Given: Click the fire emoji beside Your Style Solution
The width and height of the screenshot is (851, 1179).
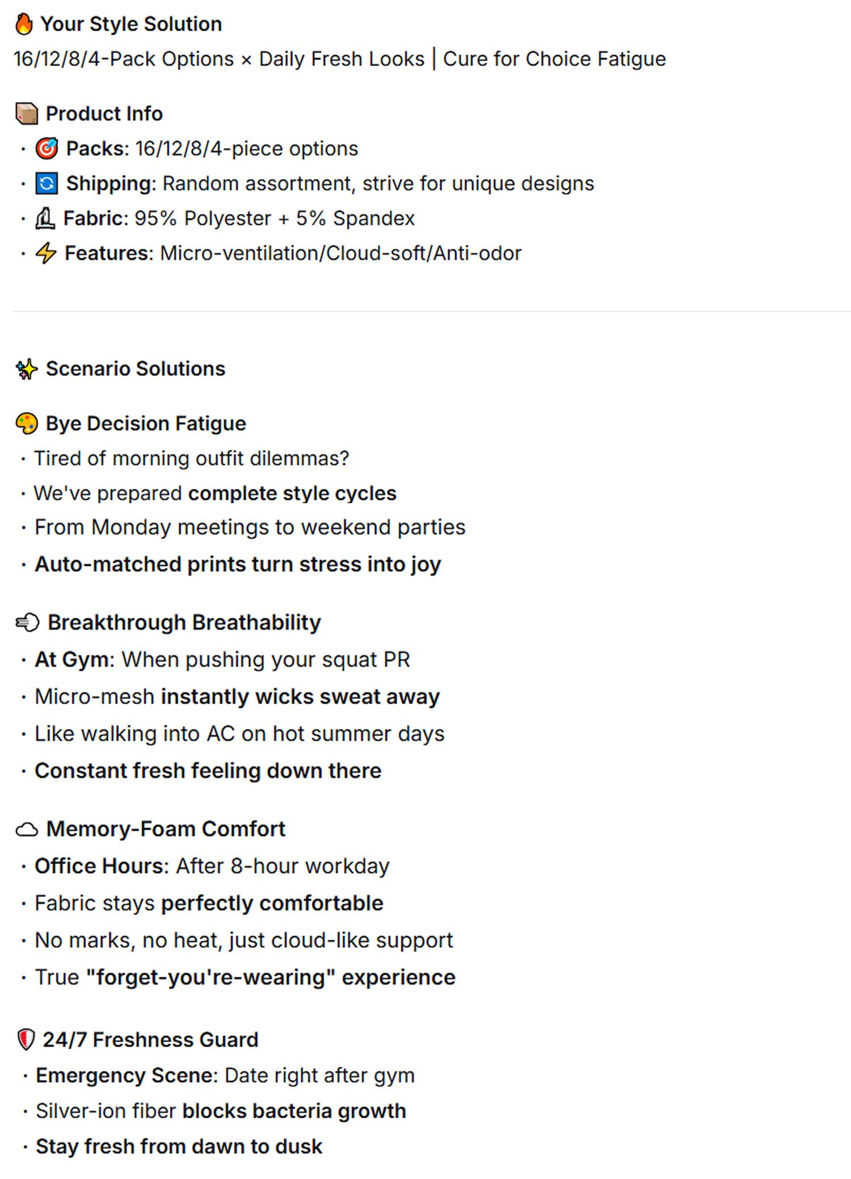Looking at the screenshot, I should click(24, 24).
